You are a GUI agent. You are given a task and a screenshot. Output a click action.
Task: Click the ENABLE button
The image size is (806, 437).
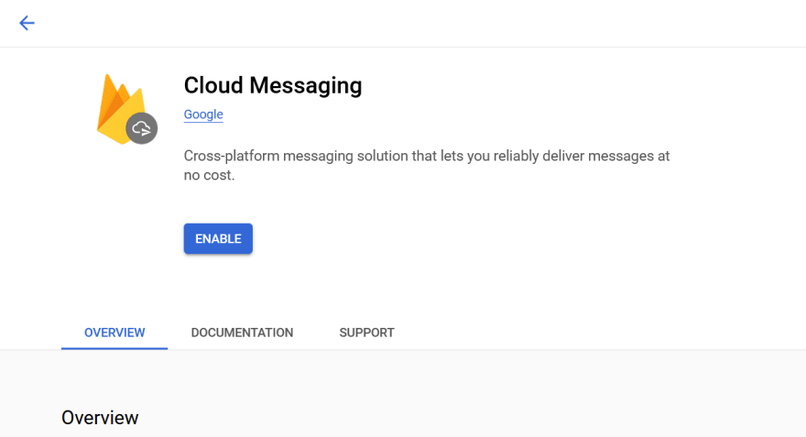click(218, 238)
